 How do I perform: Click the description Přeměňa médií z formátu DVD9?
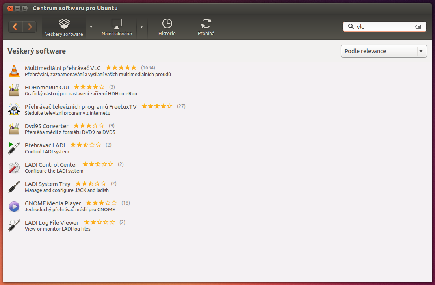[70, 132]
